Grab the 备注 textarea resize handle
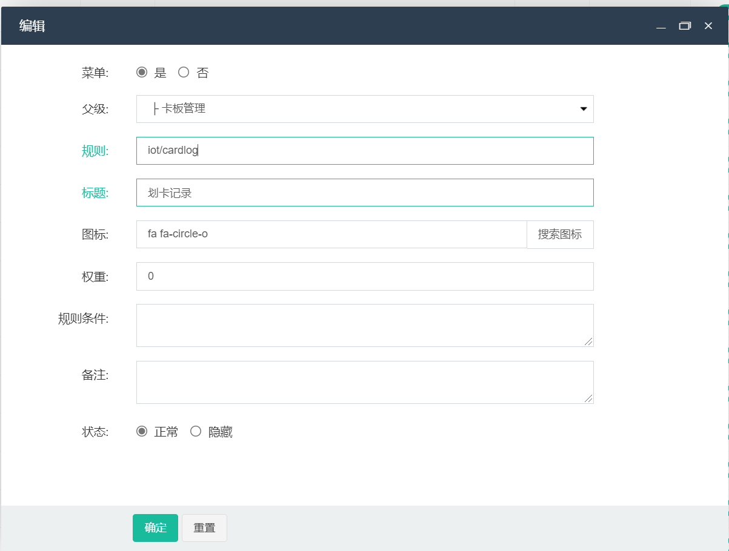 click(x=588, y=399)
